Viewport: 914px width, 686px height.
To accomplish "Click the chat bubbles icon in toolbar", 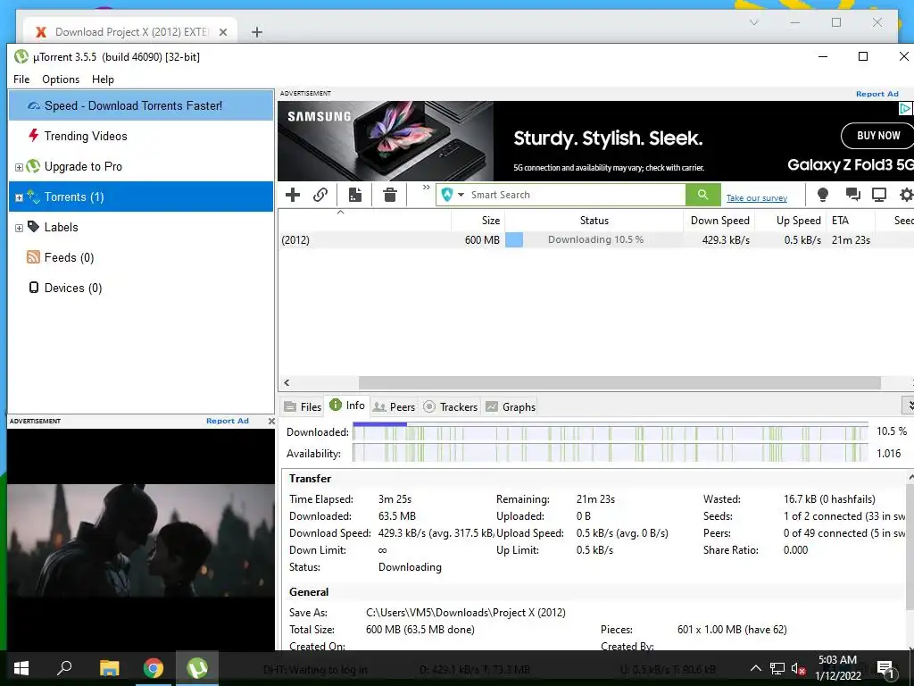I will click(852, 195).
